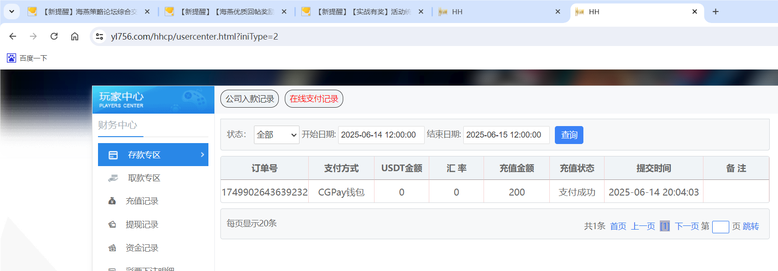Click the 支付成功 status cell
Viewport: 778px width, 271px height.
[x=577, y=192]
